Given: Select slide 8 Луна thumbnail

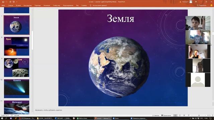Looking at the screenshot, I should [x=16, y=46].
